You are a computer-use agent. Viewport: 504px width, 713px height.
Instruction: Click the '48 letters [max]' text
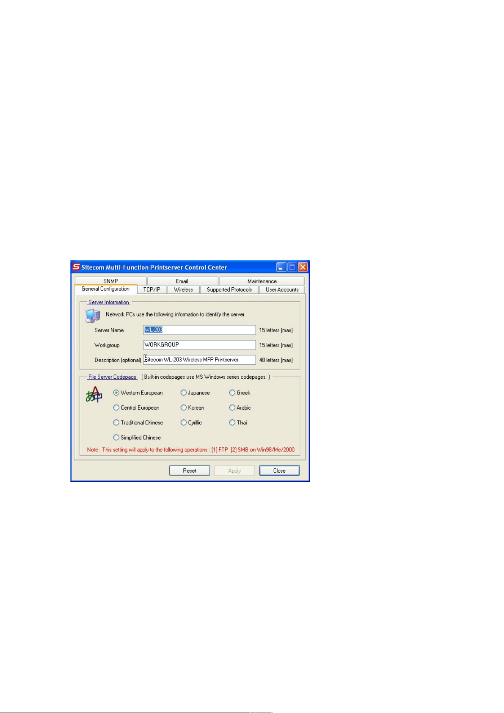(276, 360)
